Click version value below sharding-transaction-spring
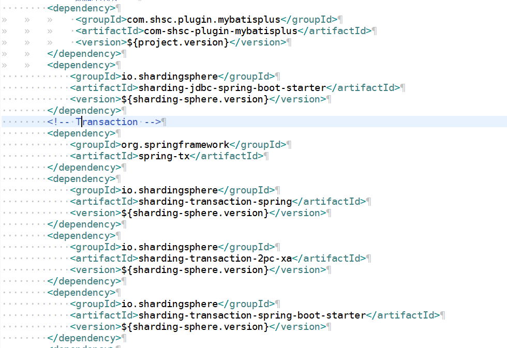The width and height of the screenshot is (507, 348). coord(195,213)
